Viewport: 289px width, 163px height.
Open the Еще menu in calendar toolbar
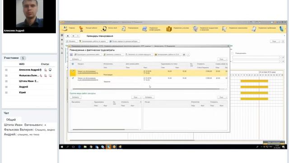coord(275,41)
